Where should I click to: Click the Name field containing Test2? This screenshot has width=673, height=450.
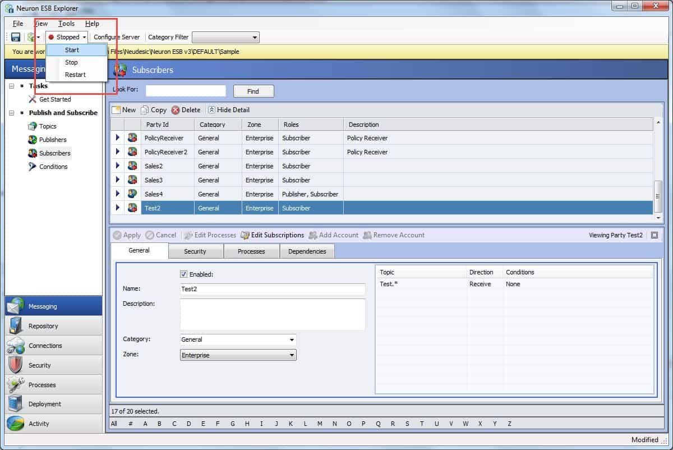pyautogui.click(x=273, y=289)
